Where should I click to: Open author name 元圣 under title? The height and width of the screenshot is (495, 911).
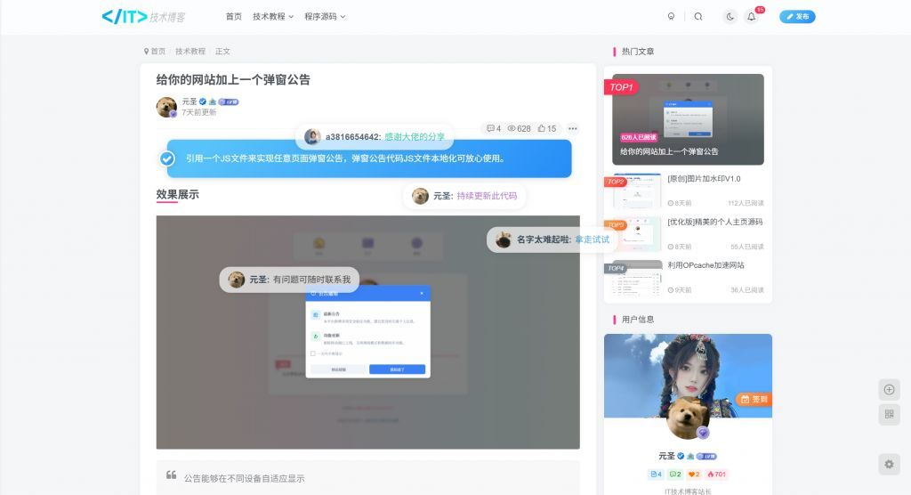coord(189,101)
